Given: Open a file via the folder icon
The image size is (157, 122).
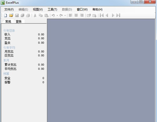Looking at the screenshot, I should 11,15.
